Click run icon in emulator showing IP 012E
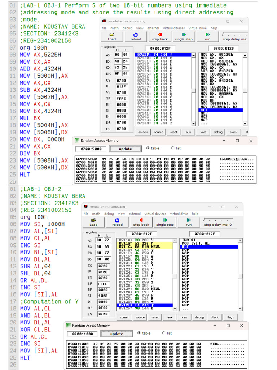Viewport: 277px width, 370px height. click(x=189, y=220)
